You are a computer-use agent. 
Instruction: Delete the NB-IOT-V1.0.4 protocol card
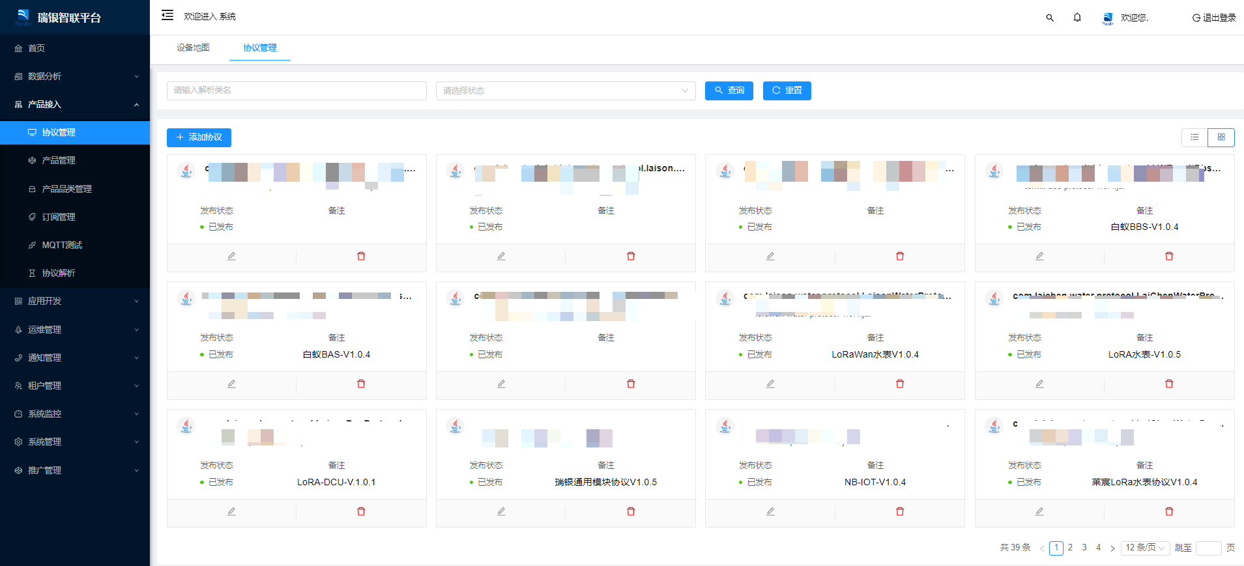tap(900, 512)
